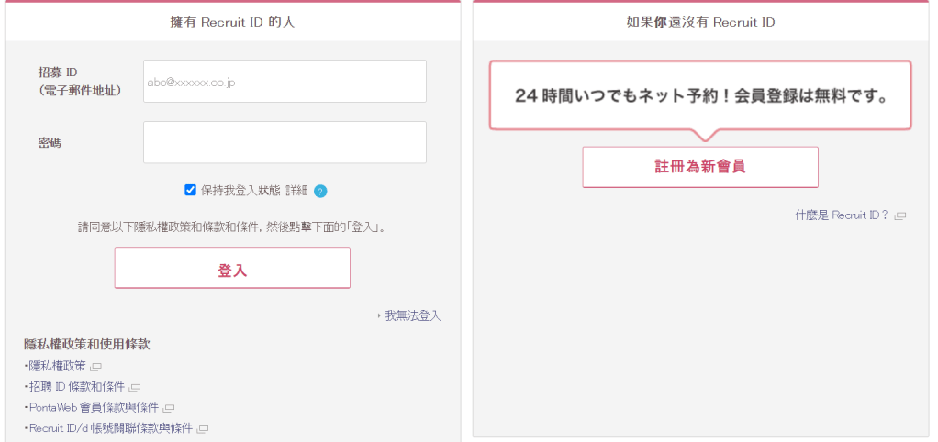
Task: Click external-link icon beside 招聘 ID 條款和條件
Action: (x=135, y=387)
